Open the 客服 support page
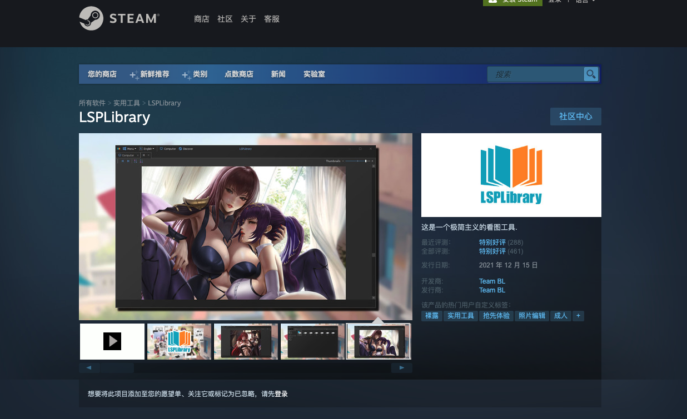Screen dimensions: 687x419 272,19
